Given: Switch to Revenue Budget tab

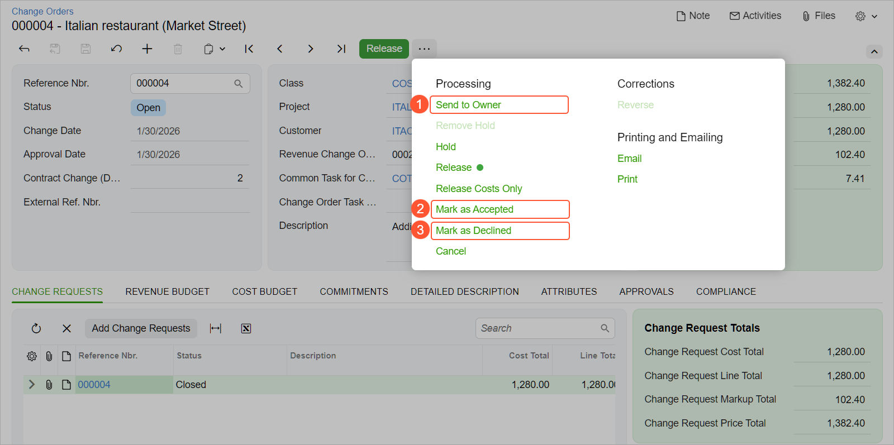Looking at the screenshot, I should tap(167, 291).
